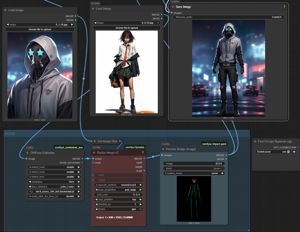The width and height of the screenshot is (300, 232).
Task: Toggle the Enable pose switch
Action: point(288,152)
